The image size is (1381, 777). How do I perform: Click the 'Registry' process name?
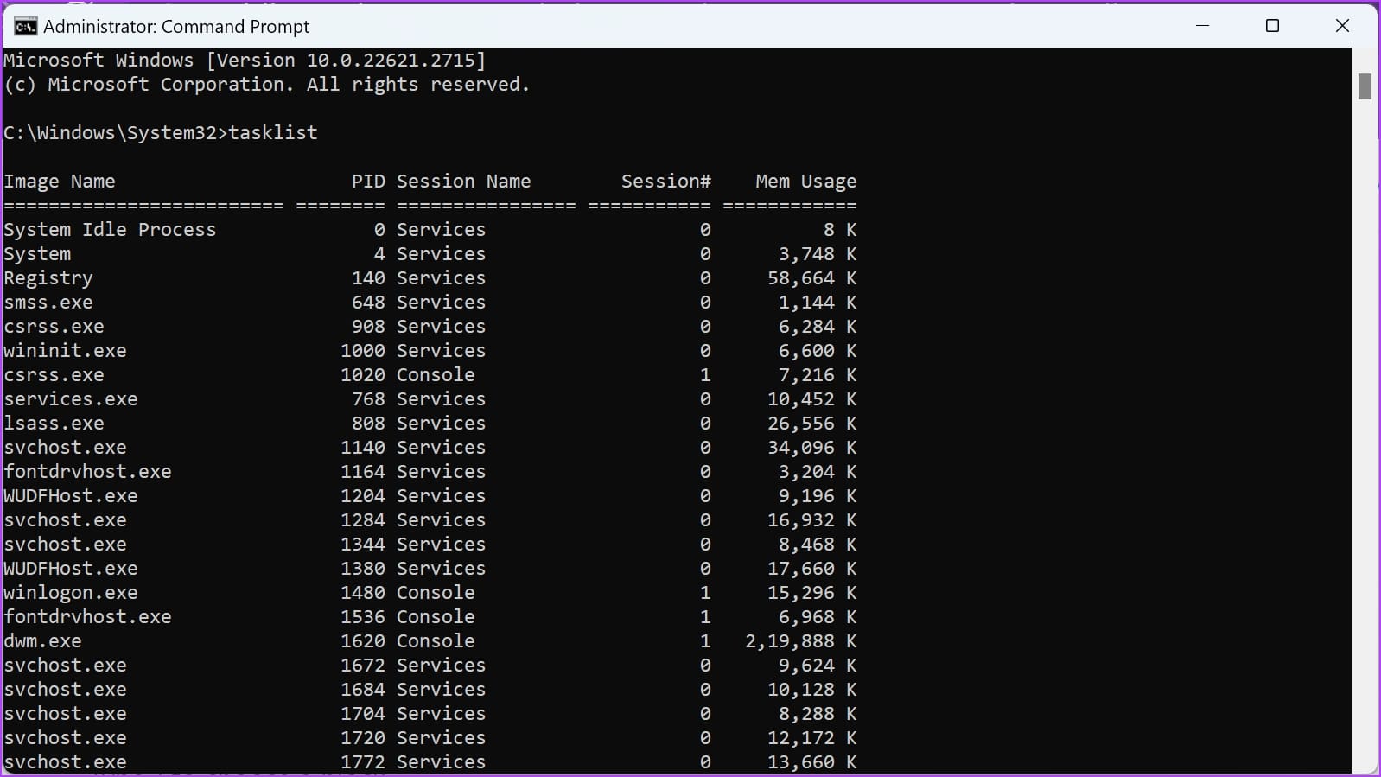click(48, 278)
